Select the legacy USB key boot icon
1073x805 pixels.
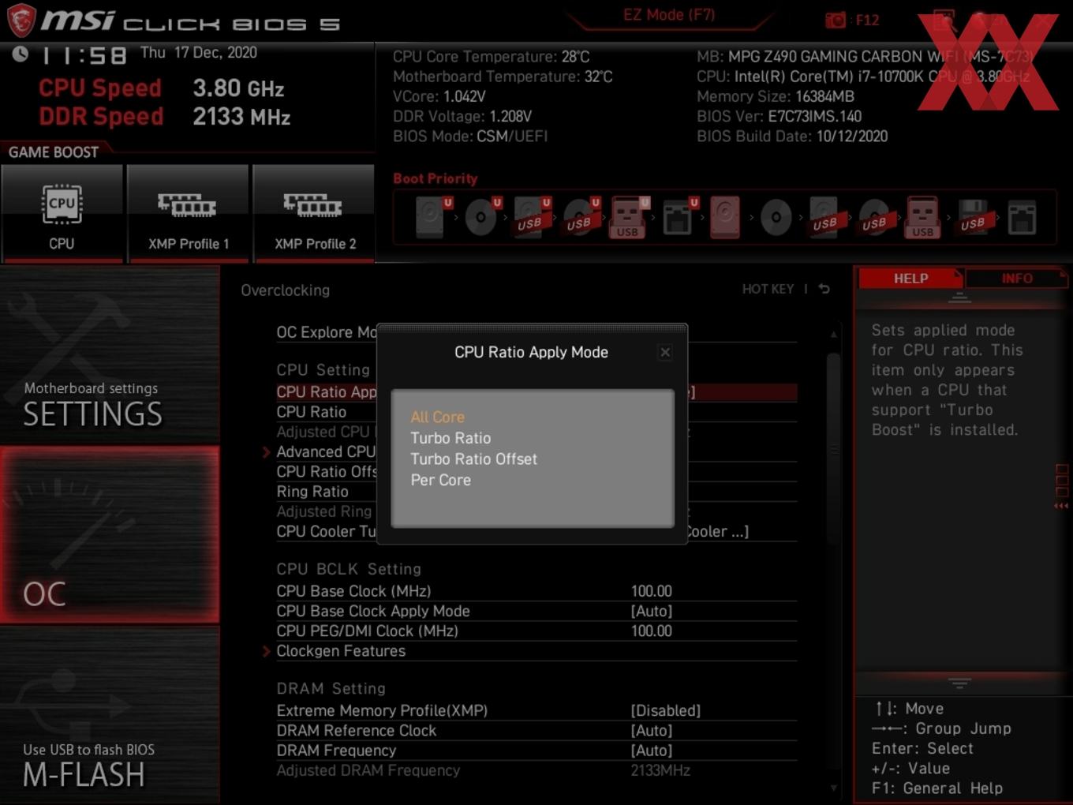pos(923,217)
